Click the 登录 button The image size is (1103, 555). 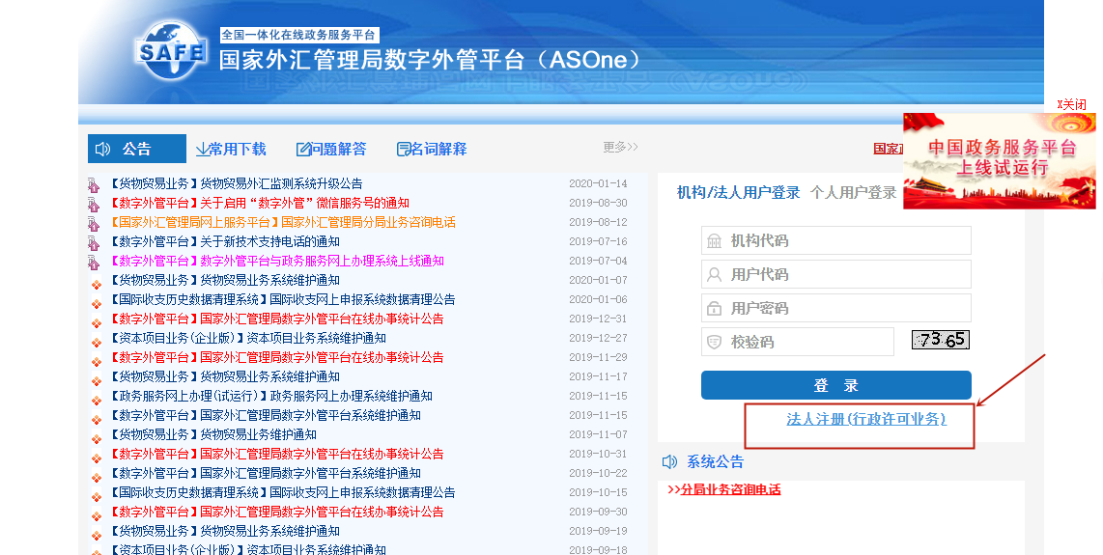(x=835, y=385)
